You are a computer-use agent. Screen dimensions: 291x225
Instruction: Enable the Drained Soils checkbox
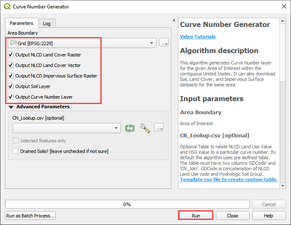(x=16, y=151)
